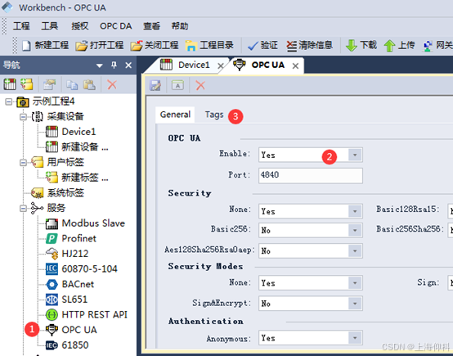
Task: Open project via 打开工程 toolbar button
Action: [x=100, y=45]
